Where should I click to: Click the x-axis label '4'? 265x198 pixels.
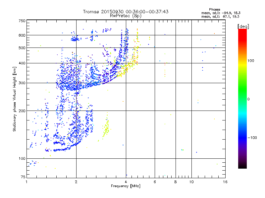pyautogui.click(x=126, y=182)
